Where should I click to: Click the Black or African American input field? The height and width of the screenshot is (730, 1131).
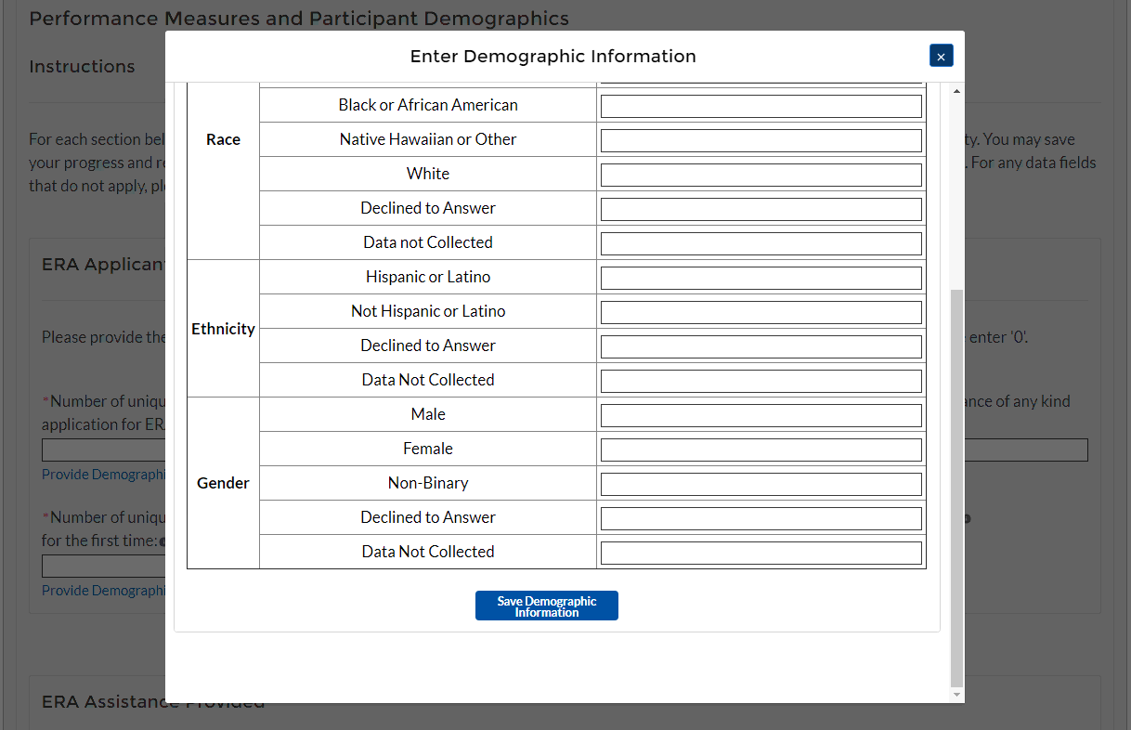(x=760, y=106)
